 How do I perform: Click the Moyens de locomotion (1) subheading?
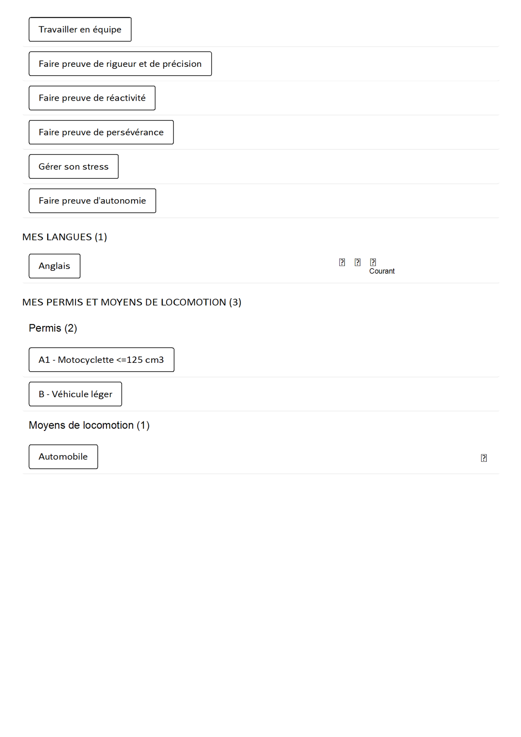89,425
